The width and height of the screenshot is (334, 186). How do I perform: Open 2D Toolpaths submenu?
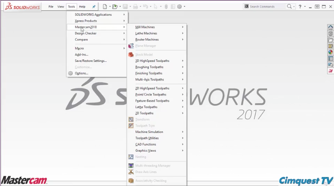click(x=157, y=113)
